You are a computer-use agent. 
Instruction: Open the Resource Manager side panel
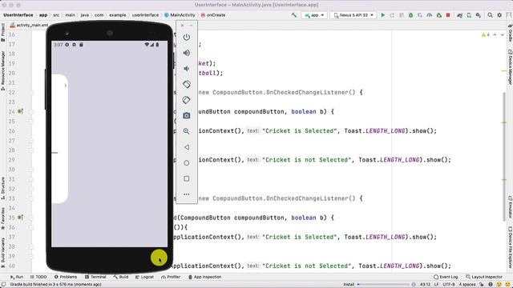click(3, 70)
